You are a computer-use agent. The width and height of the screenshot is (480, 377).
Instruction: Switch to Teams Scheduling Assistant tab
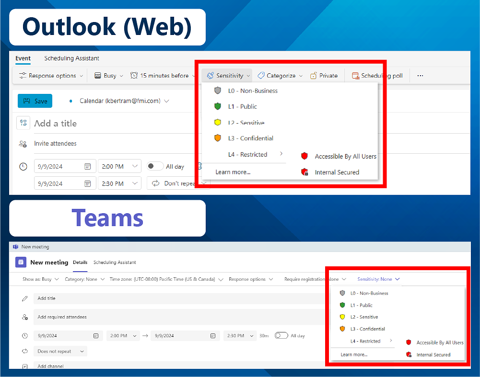pyautogui.click(x=115, y=263)
